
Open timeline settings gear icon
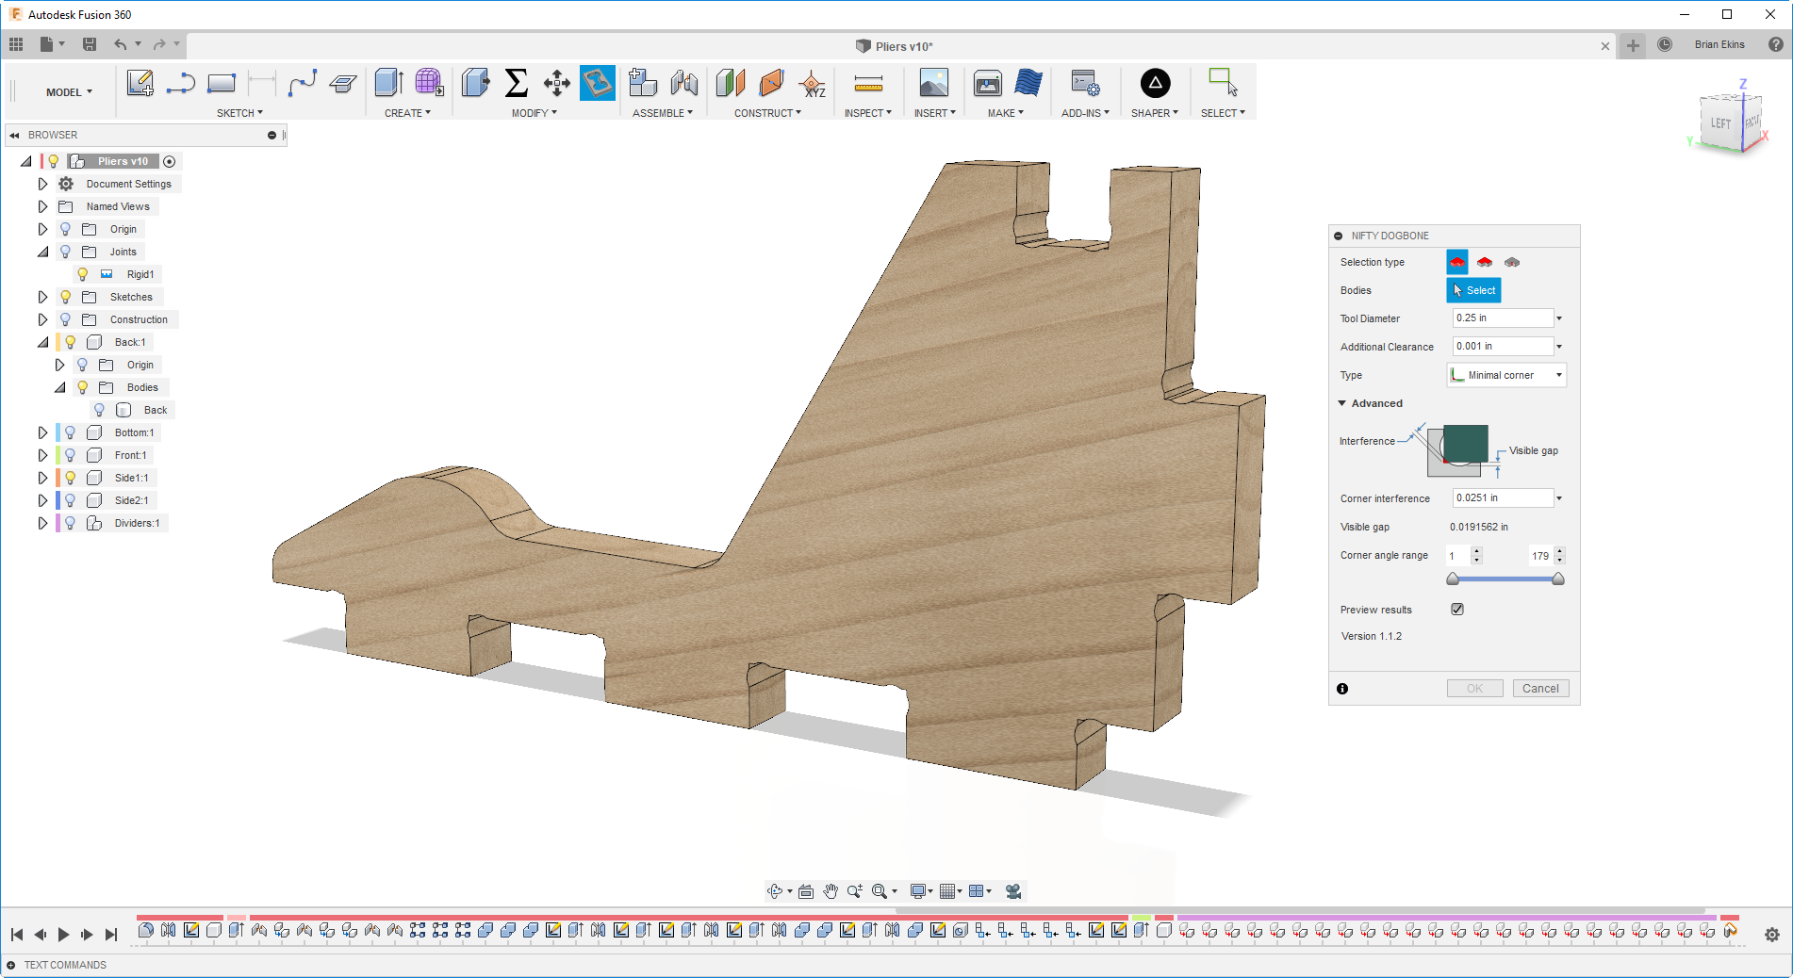1771,935
